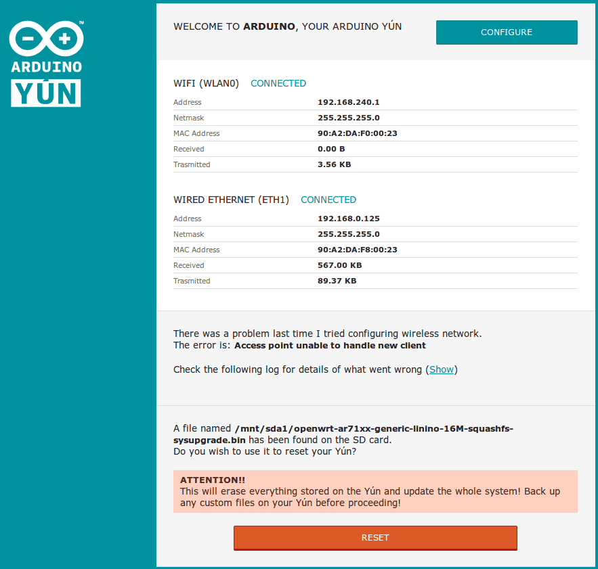This screenshot has height=569, width=598.
Task: Click the 'Access point unable to handle' error text
Action: point(330,345)
